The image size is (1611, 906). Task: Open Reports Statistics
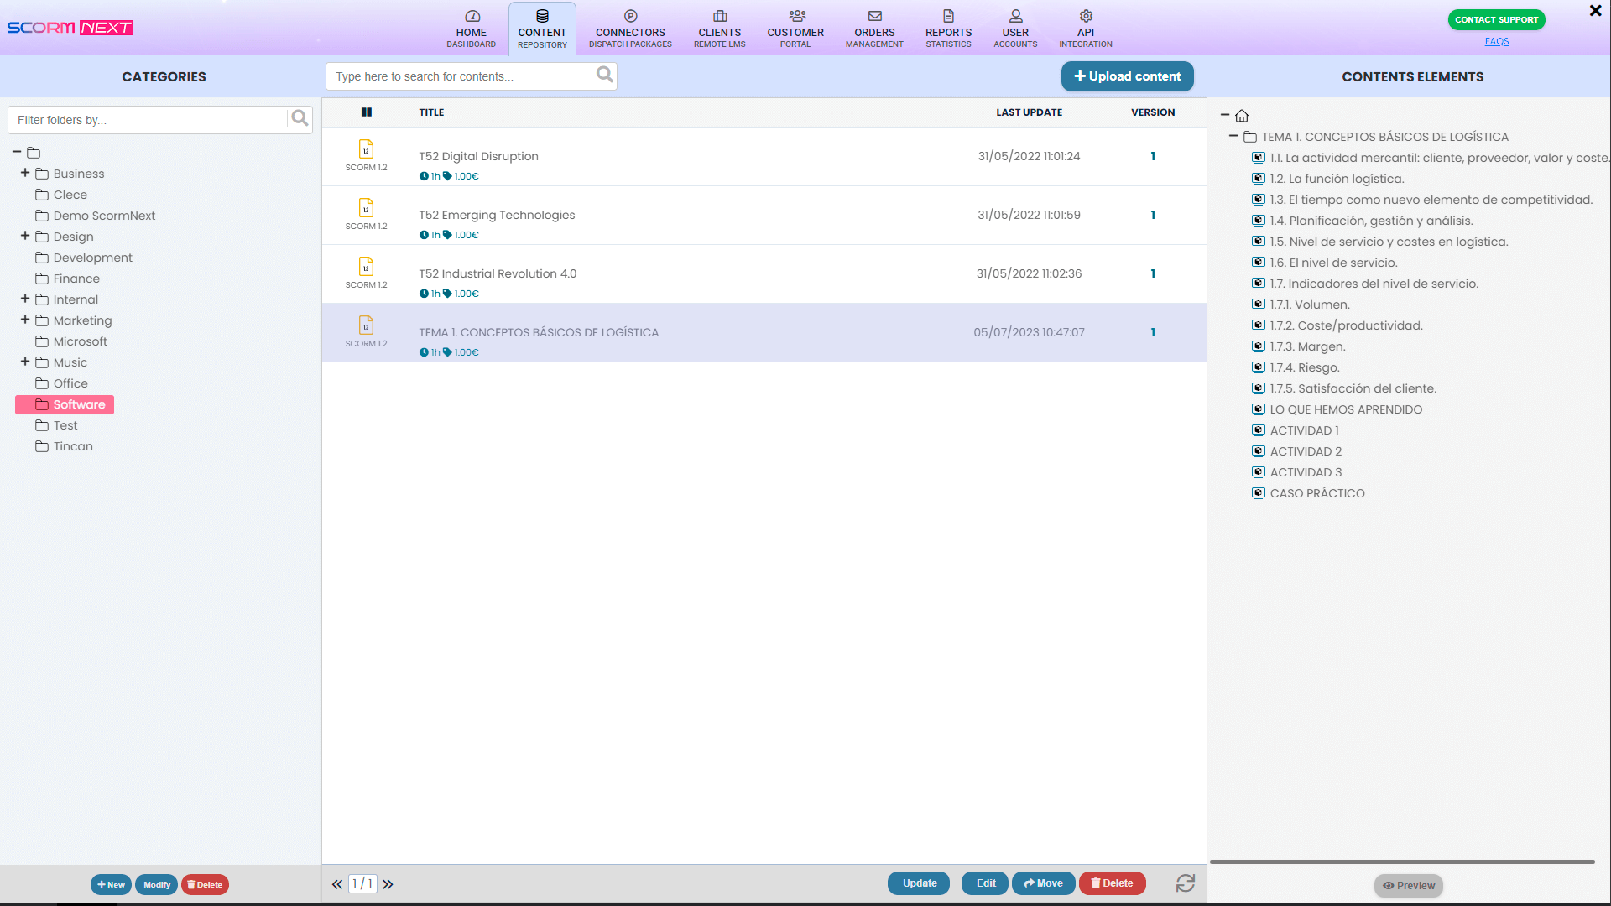coord(948,28)
